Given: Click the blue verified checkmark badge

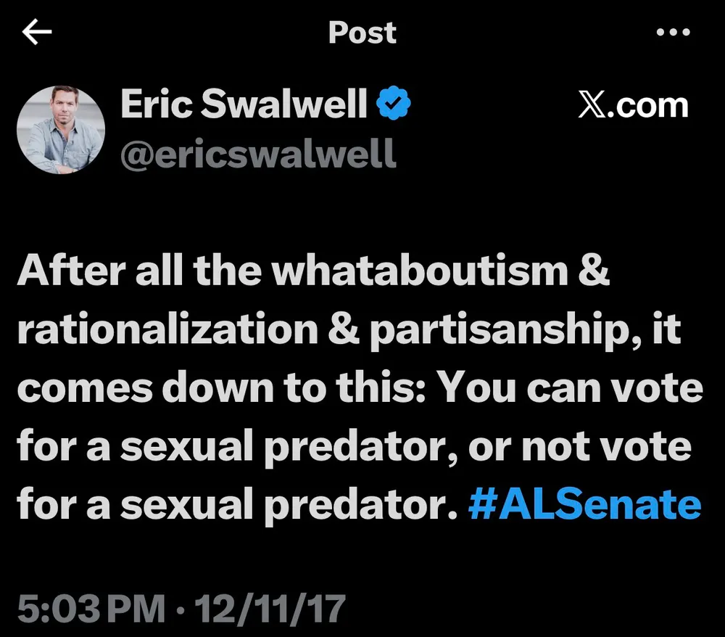Looking at the screenshot, I should click(x=395, y=105).
